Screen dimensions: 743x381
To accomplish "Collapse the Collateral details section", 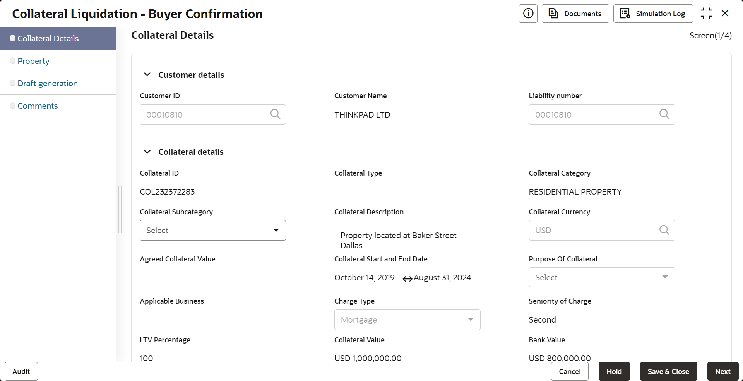I will click(x=147, y=152).
